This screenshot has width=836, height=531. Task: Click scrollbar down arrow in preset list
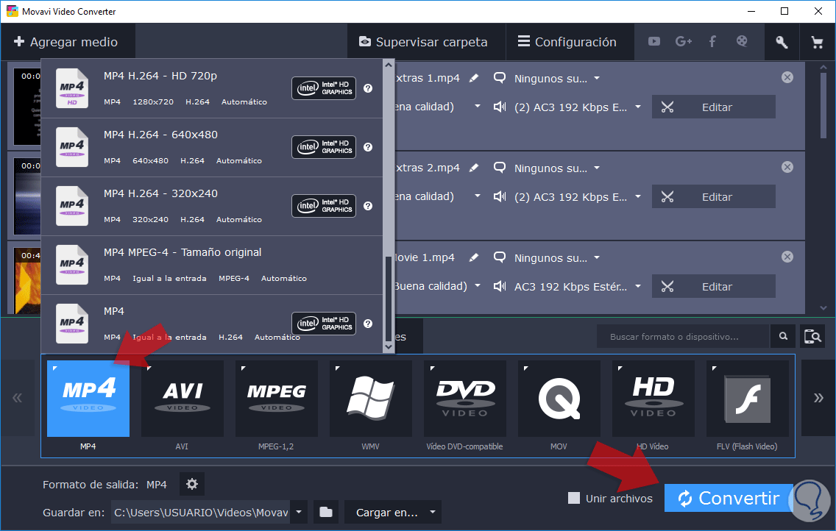[x=389, y=346]
